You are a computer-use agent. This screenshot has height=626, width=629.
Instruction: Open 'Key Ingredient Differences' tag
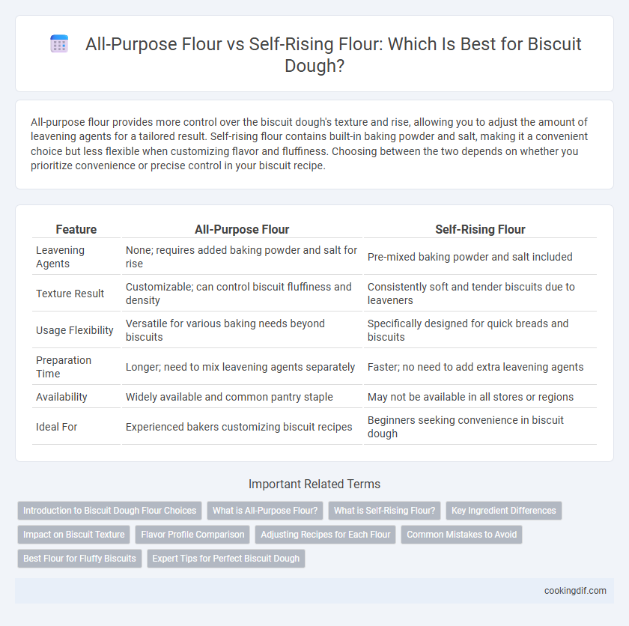point(503,511)
